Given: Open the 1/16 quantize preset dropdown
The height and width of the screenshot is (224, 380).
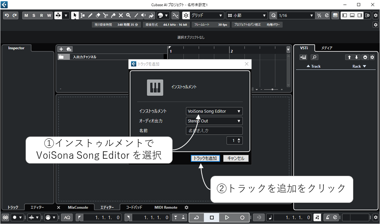Looking at the screenshot, I should [296, 16].
